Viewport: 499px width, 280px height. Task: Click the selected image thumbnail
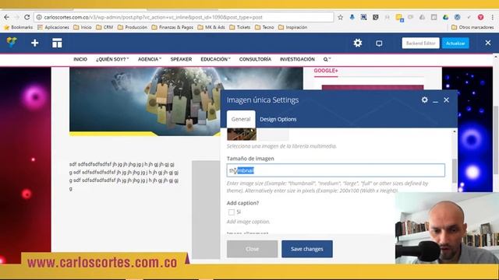tap(242, 135)
